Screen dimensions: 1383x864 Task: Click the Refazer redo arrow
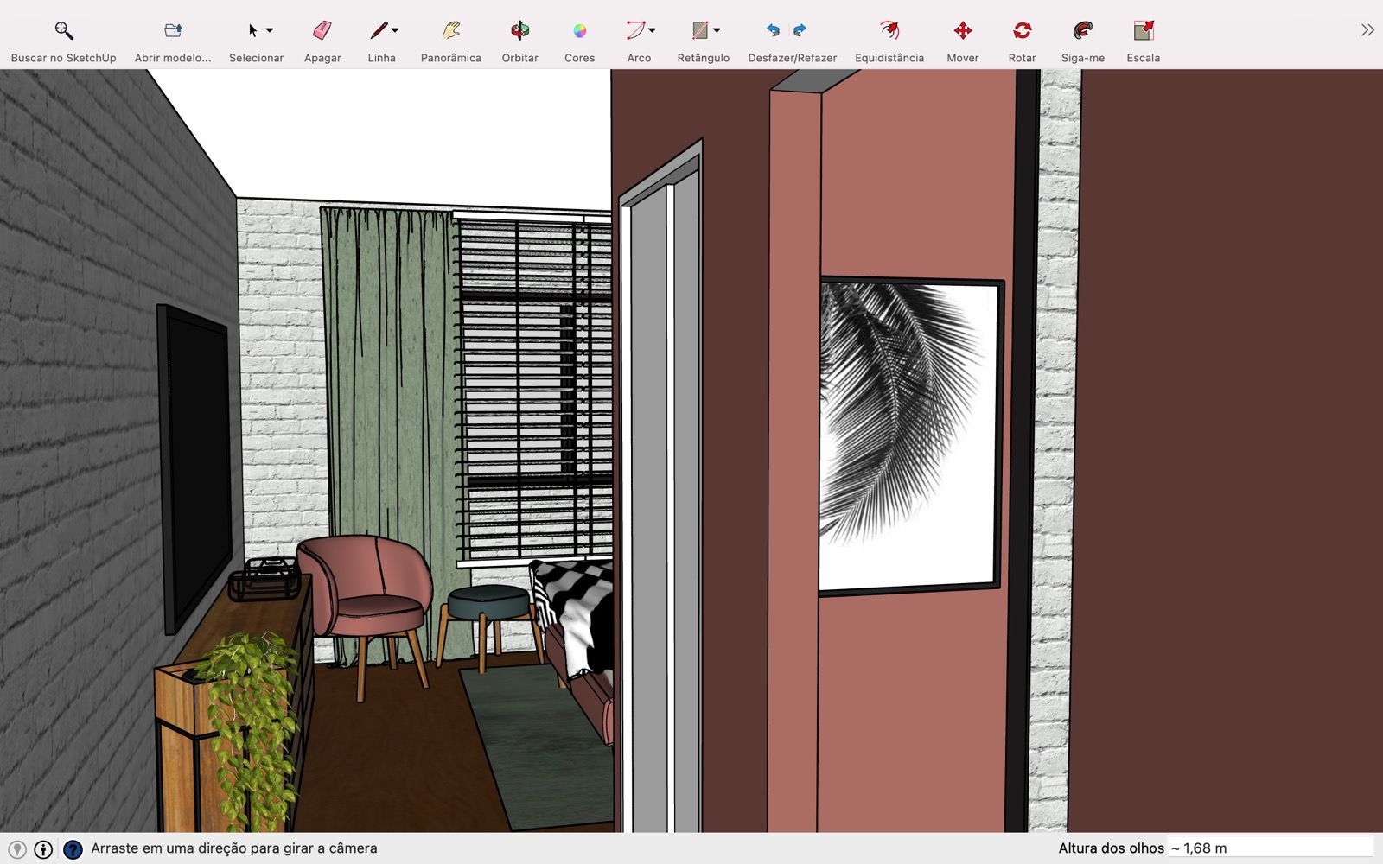[x=800, y=31]
